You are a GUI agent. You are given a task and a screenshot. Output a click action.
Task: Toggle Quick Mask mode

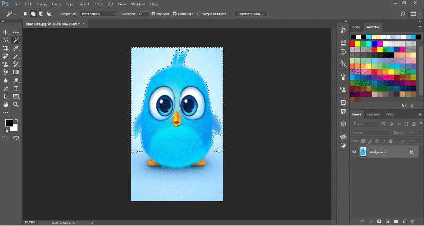coord(5,138)
